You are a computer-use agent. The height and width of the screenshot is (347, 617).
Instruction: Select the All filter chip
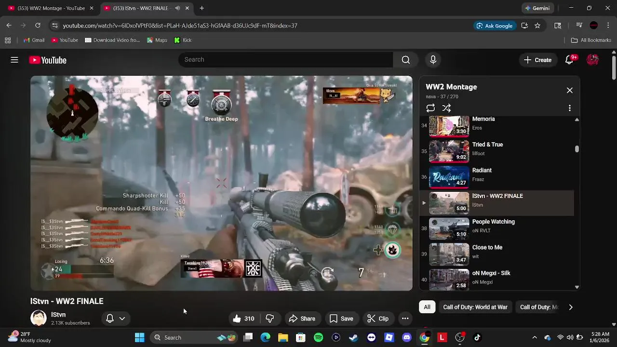[x=427, y=307]
